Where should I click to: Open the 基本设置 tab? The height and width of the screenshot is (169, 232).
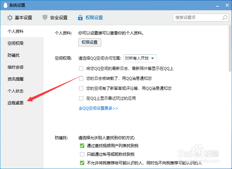[20, 18]
